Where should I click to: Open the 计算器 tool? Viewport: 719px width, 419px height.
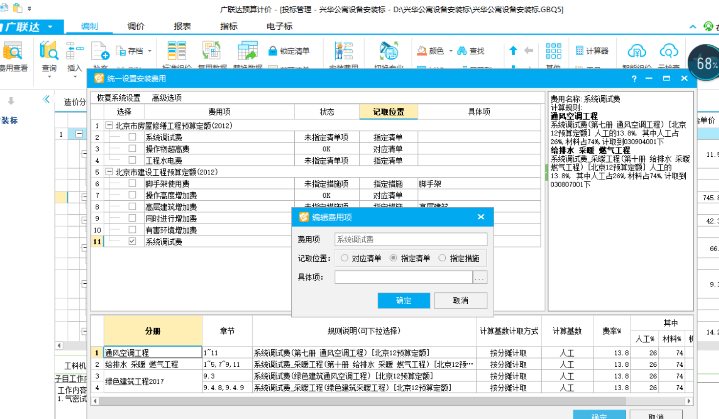click(592, 51)
